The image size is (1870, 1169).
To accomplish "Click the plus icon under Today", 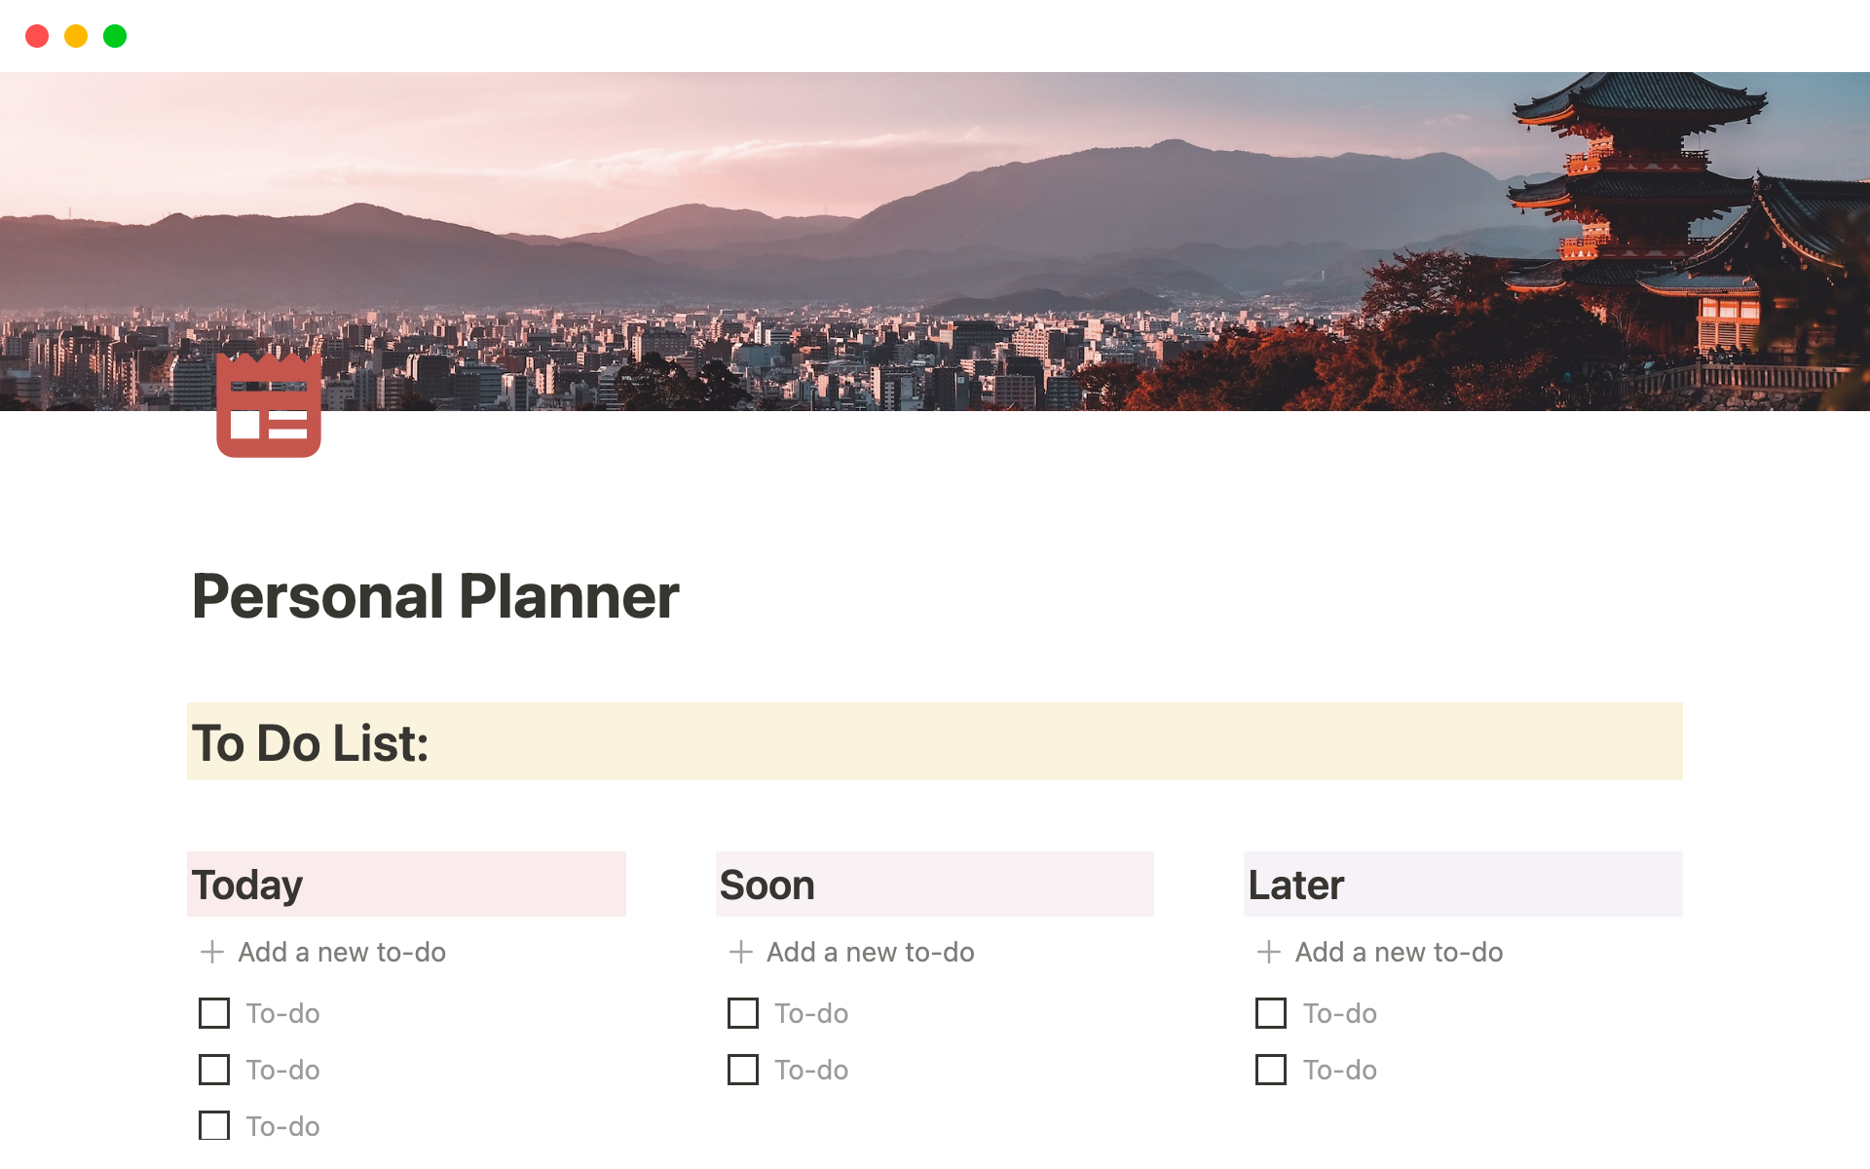I will pyautogui.click(x=212, y=952).
